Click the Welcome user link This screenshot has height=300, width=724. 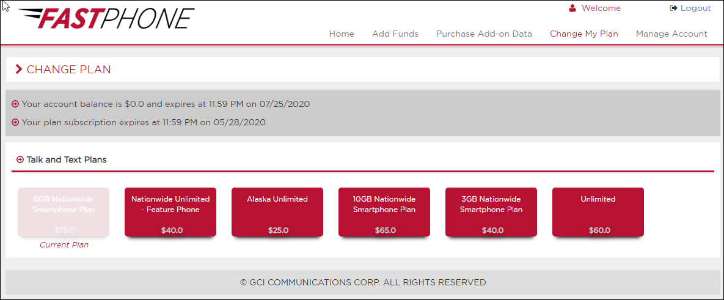601,8
